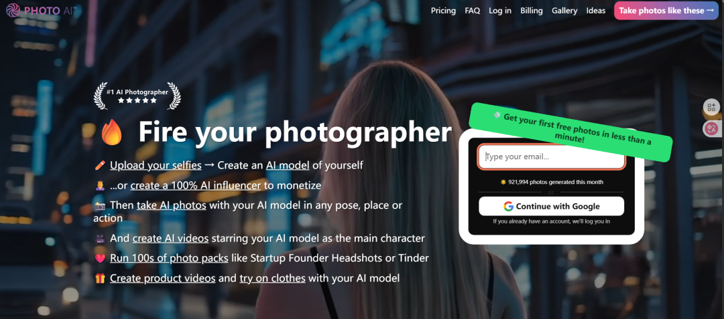Viewport: 724px width, 319px height.
Task: Click the pencil emoji near Upload your selfies
Action: [100, 165]
